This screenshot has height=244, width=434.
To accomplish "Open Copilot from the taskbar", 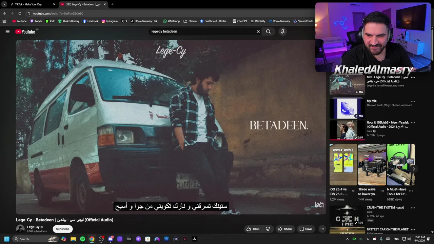I will [64, 239].
